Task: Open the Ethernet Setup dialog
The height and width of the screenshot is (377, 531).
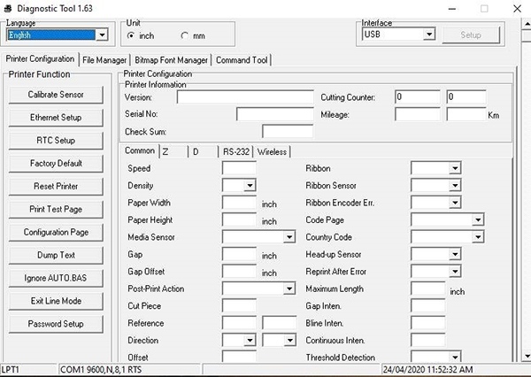Action: 56,117
